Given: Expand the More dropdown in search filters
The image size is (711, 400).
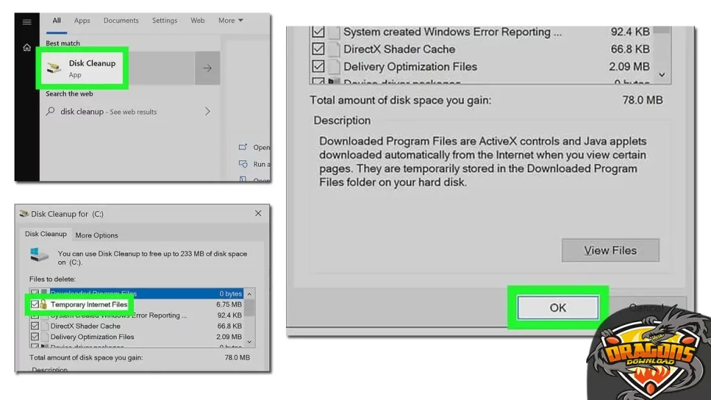Looking at the screenshot, I should click(x=231, y=21).
